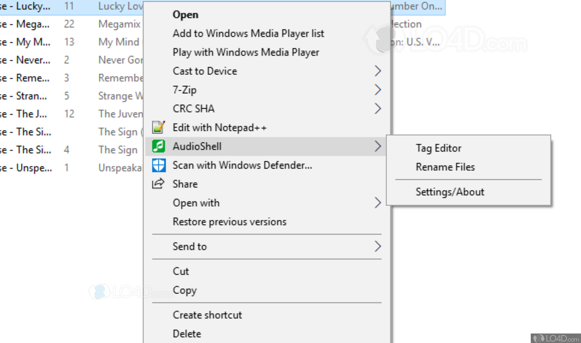The height and width of the screenshot is (343, 581).
Task: Expand the Open with submenu arrow
Action: click(x=377, y=203)
